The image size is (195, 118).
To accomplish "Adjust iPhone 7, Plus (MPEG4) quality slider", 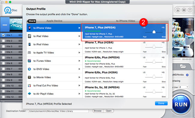I will click(x=154, y=32).
